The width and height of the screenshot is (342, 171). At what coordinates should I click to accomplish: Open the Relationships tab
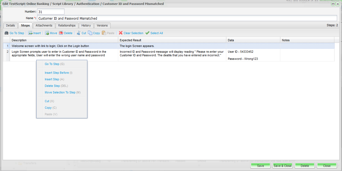[x=67, y=25]
